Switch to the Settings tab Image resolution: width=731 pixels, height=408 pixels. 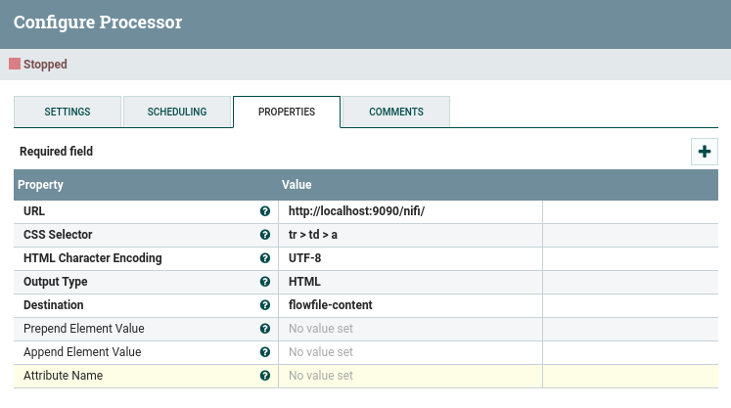(68, 112)
